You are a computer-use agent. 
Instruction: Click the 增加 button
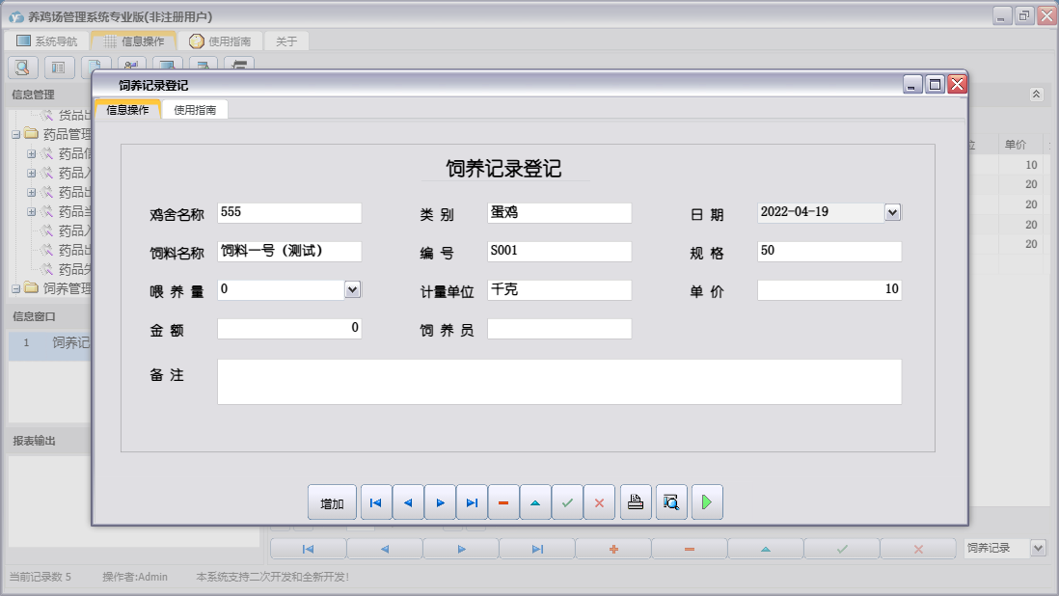[333, 502]
